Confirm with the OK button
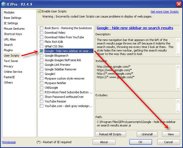This screenshot has height=148, width=183. 140,142
